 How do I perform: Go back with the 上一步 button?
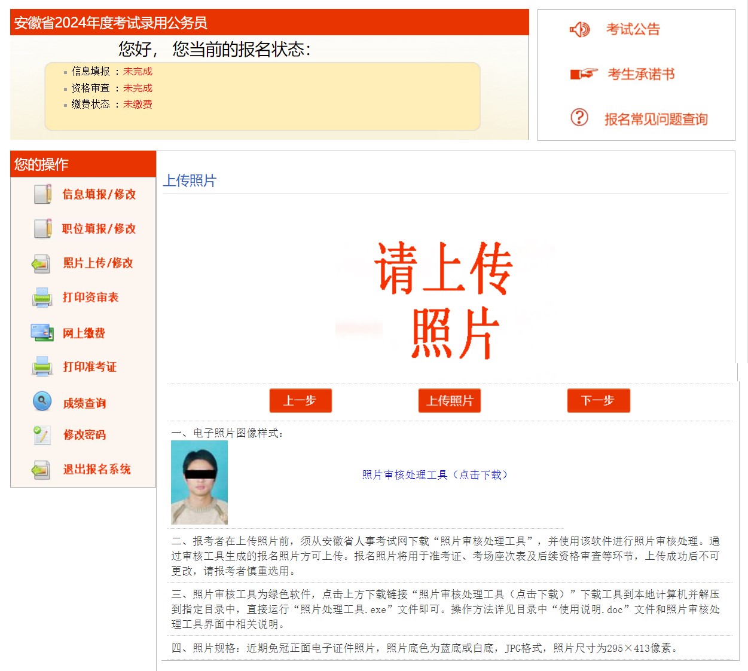pos(300,400)
